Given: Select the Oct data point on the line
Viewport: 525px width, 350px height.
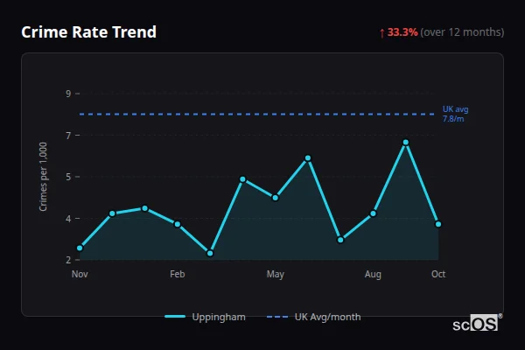Looking at the screenshot, I should pyautogui.click(x=438, y=224).
